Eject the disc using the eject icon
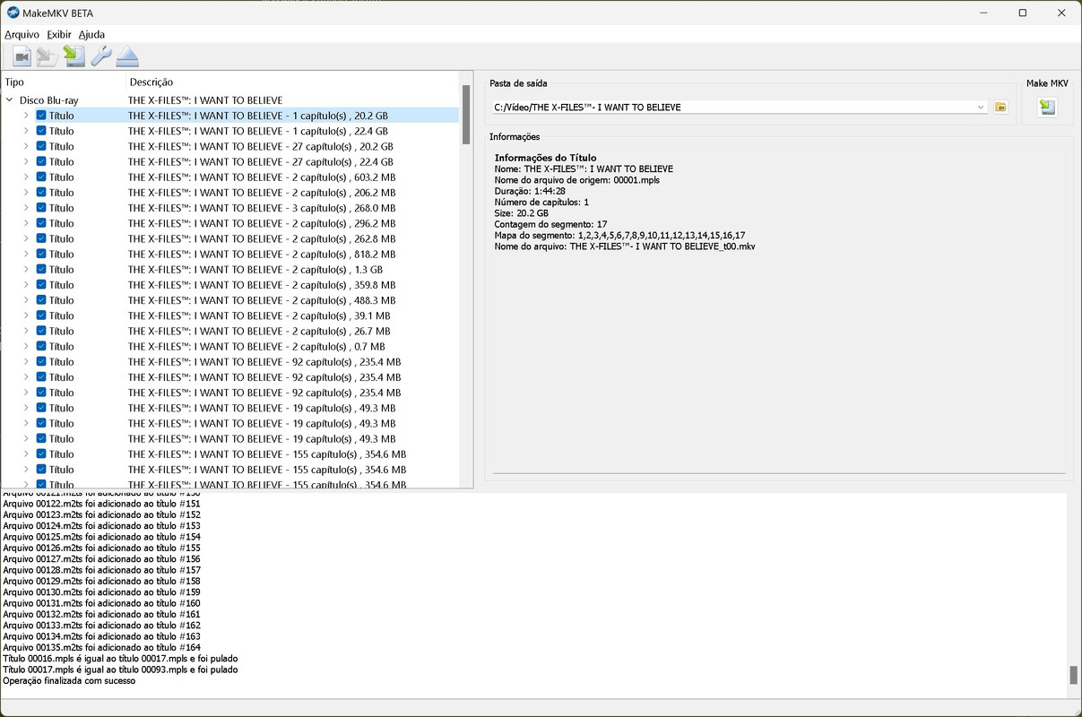 127,56
